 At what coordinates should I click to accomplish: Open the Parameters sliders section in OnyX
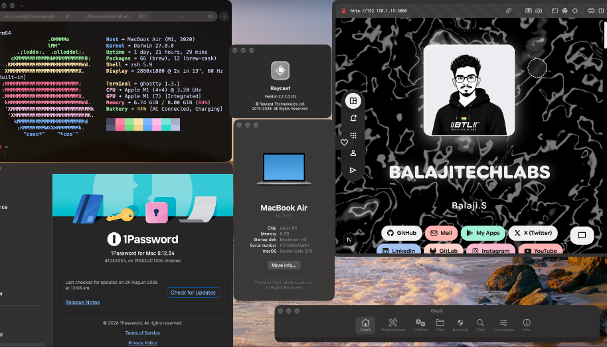(x=503, y=324)
